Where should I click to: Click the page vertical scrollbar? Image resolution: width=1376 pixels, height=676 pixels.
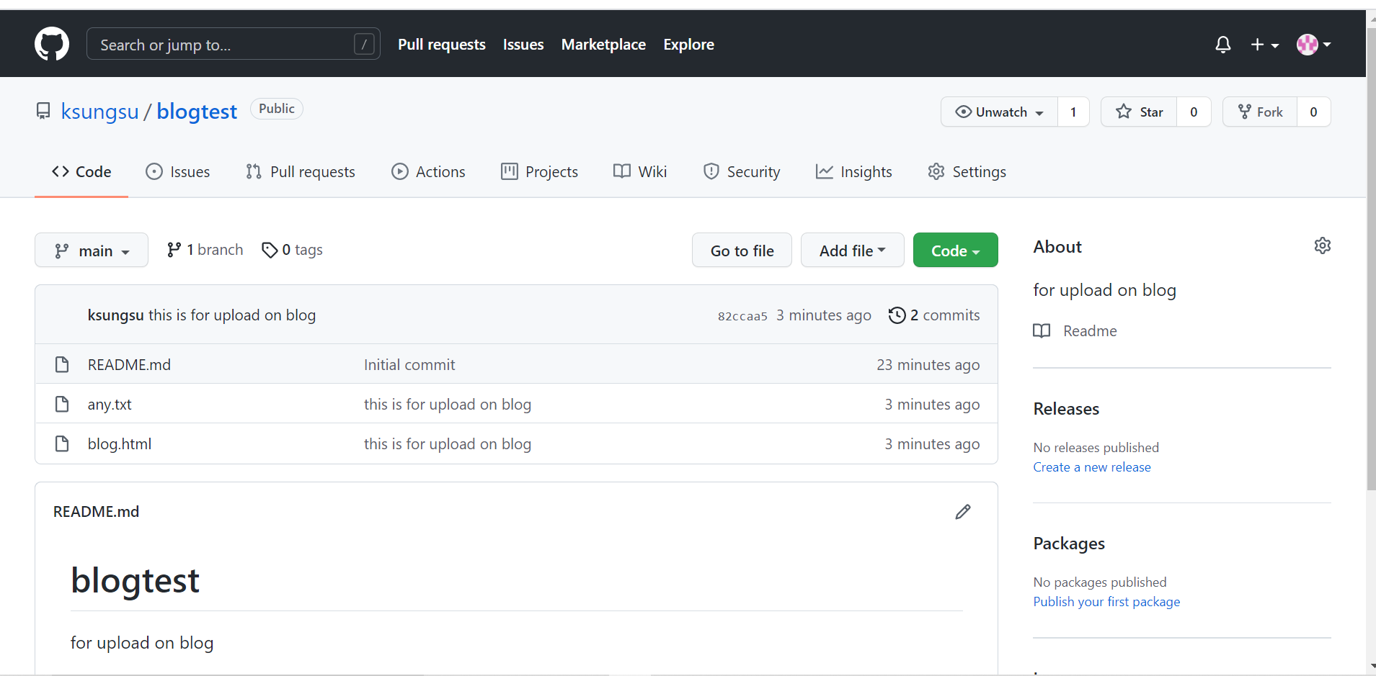coord(1371,259)
